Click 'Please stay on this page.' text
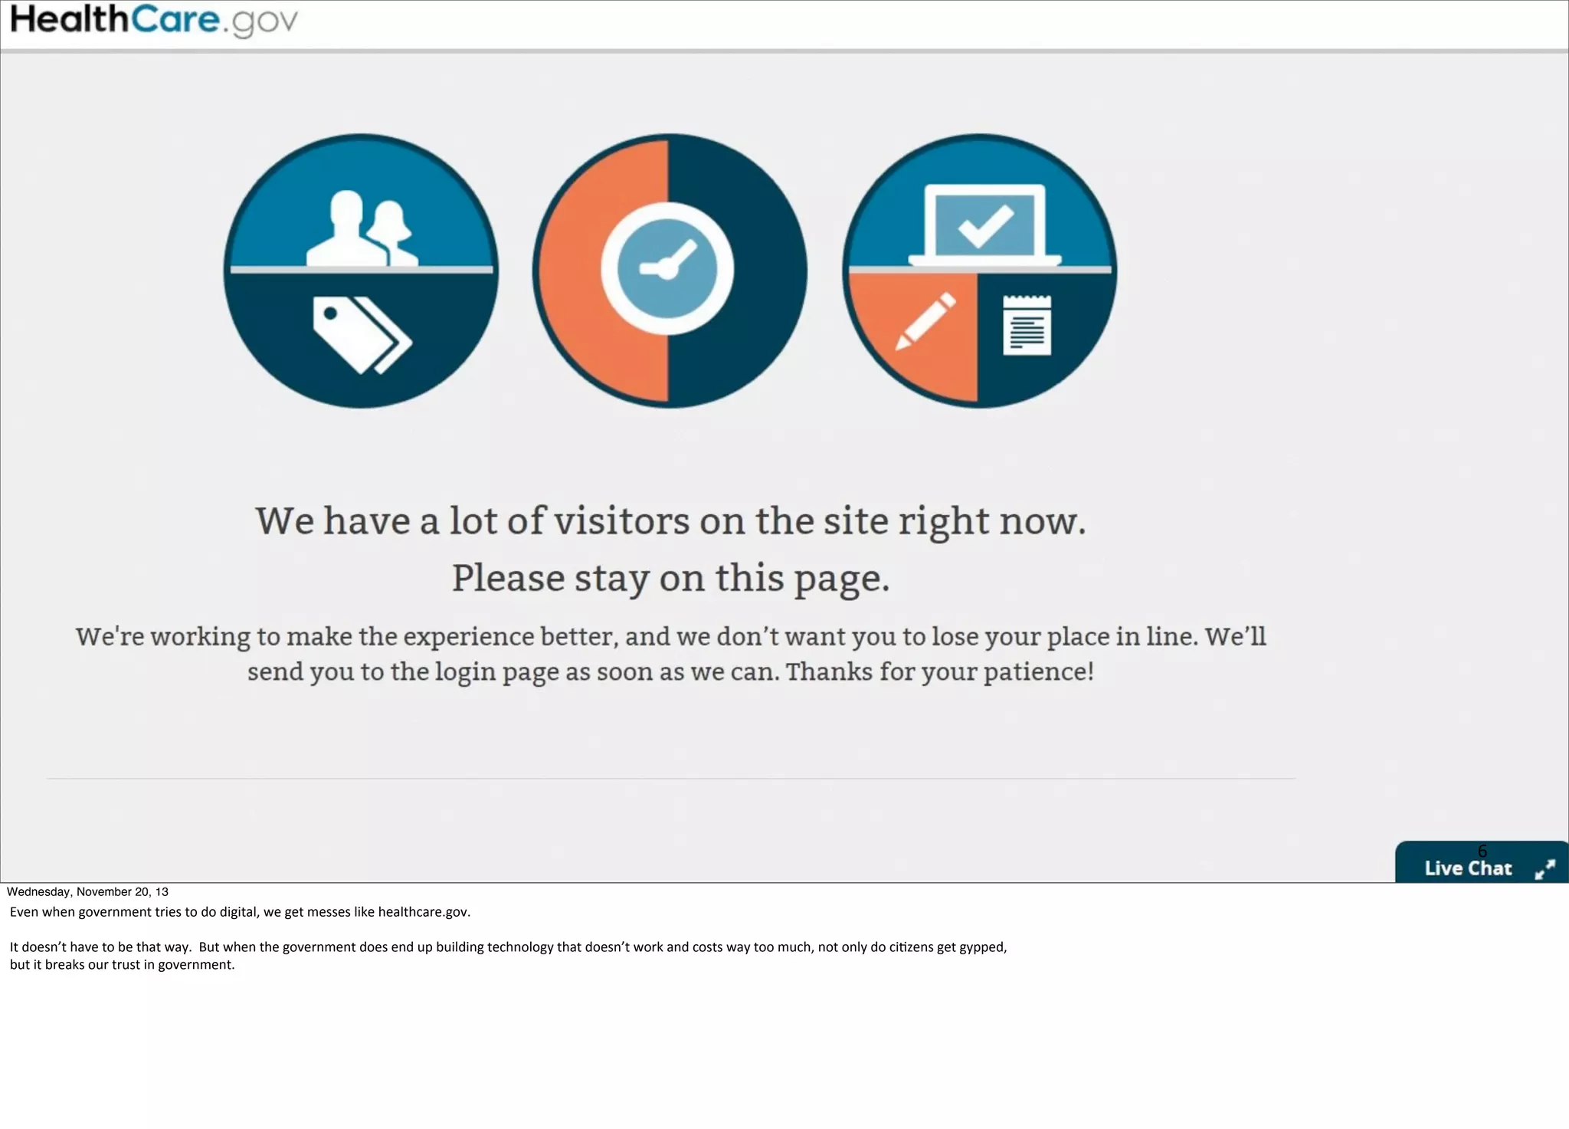Screen dimensions: 1569x1129 670,579
